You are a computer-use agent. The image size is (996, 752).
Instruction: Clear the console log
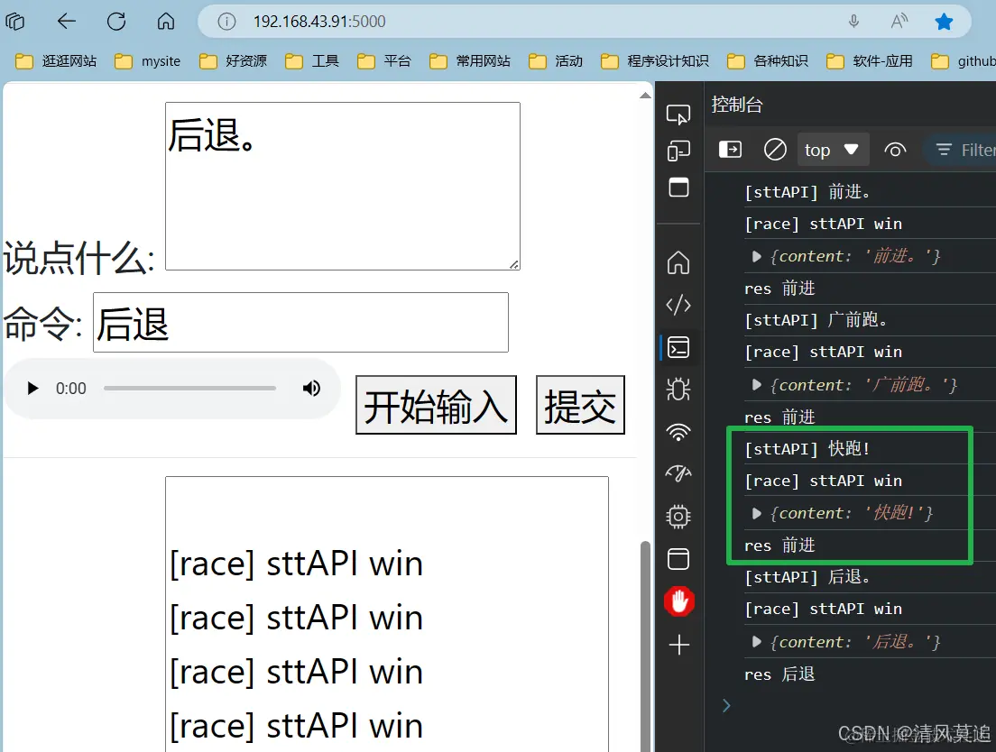(x=774, y=150)
